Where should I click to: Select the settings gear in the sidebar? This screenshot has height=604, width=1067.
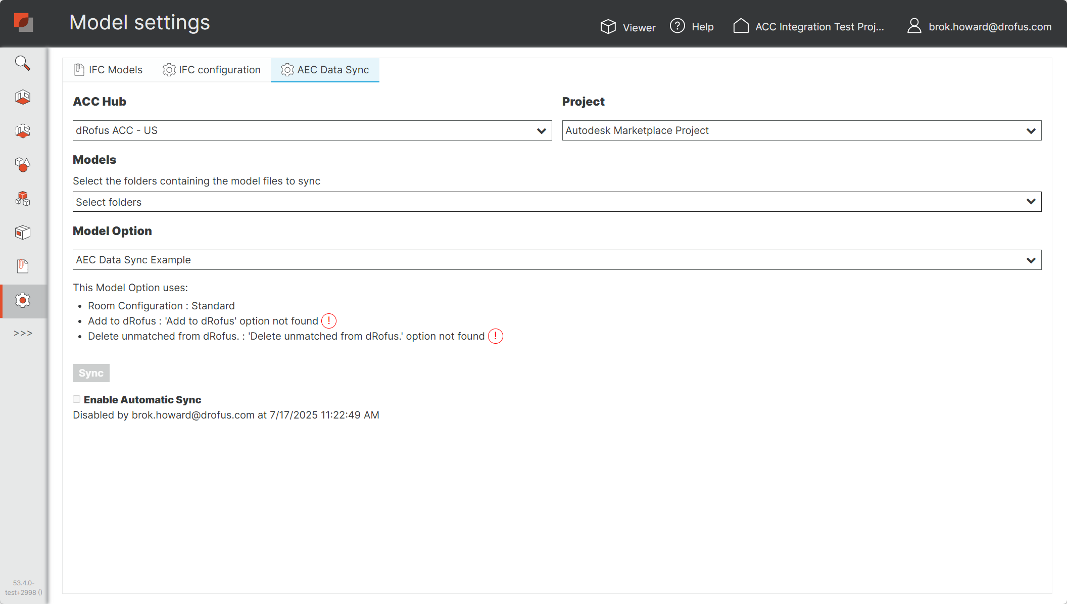(23, 301)
